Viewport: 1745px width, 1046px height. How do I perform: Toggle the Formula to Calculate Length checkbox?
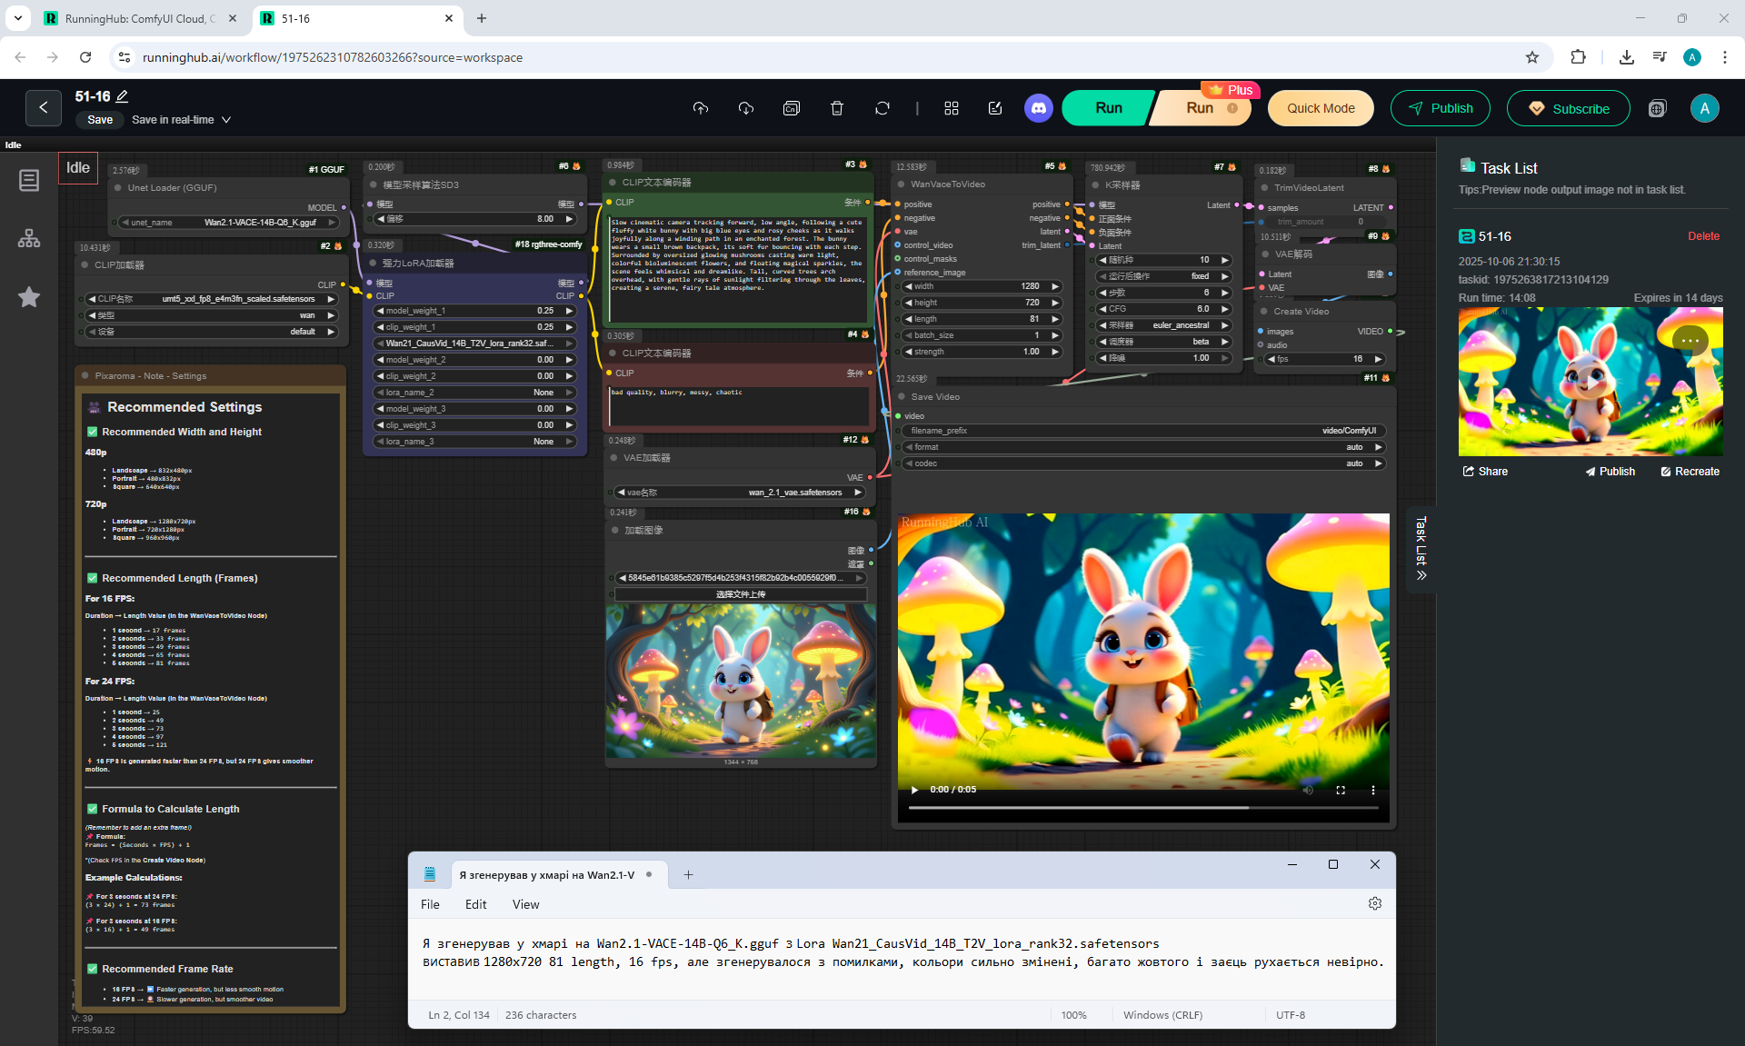pos(93,809)
